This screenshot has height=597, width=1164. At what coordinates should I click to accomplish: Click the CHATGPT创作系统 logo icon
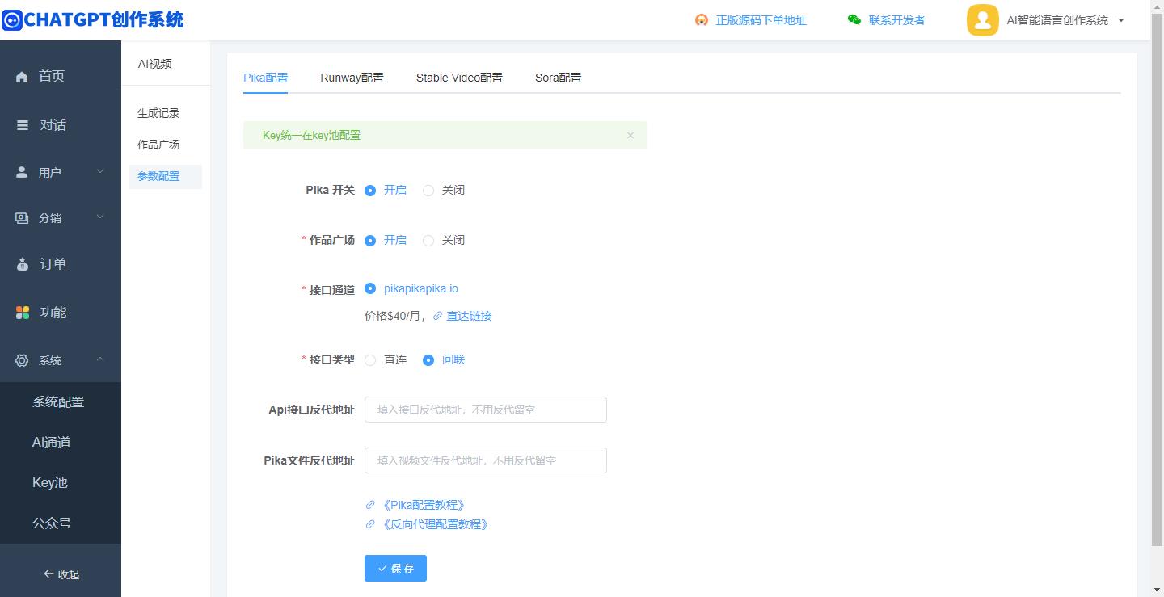11,20
